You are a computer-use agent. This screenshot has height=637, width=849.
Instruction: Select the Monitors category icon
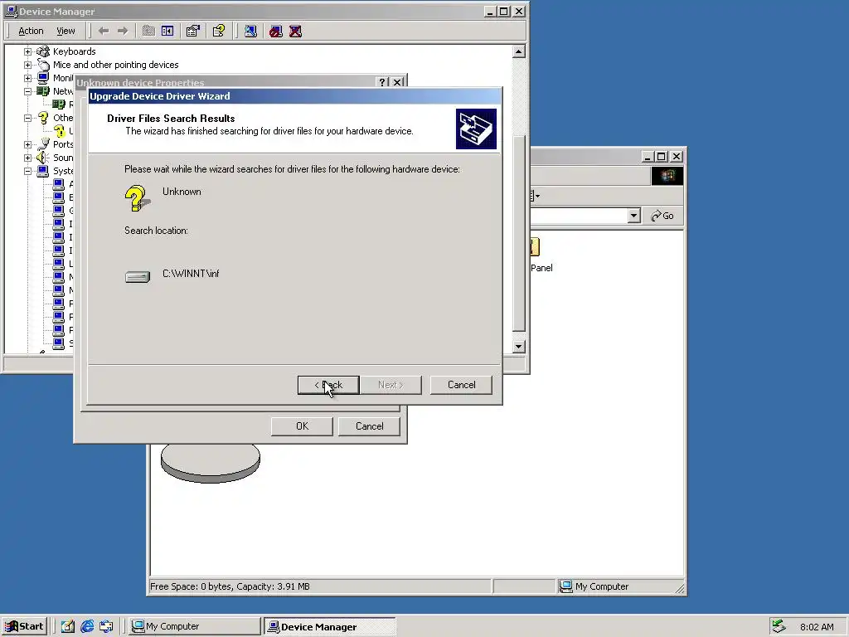click(x=43, y=78)
